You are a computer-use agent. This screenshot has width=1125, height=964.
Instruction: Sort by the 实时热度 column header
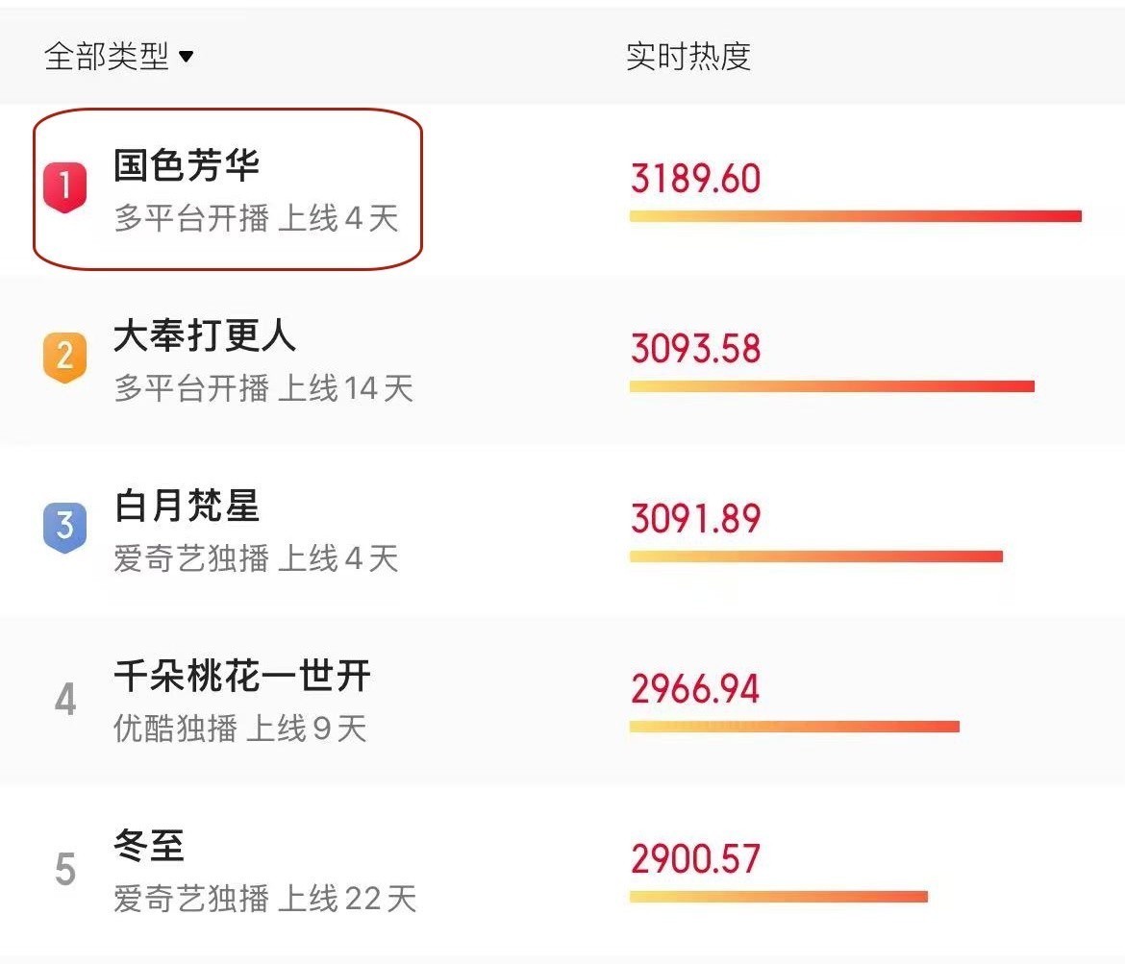(x=687, y=57)
